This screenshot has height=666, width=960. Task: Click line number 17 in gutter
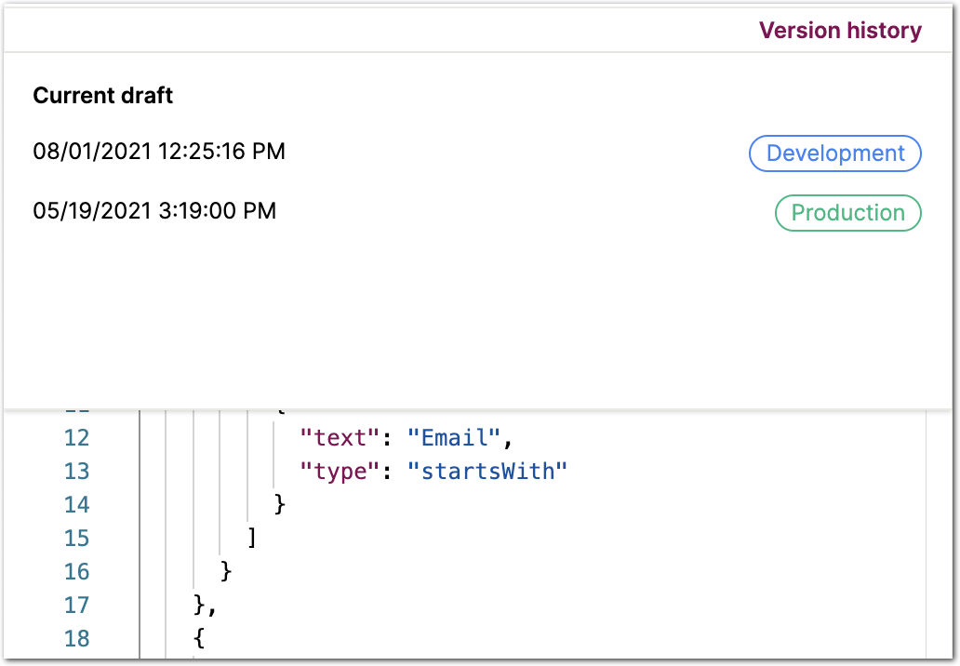tap(76, 605)
